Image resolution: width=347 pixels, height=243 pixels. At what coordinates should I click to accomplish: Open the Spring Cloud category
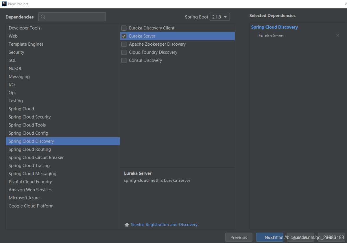point(63,109)
